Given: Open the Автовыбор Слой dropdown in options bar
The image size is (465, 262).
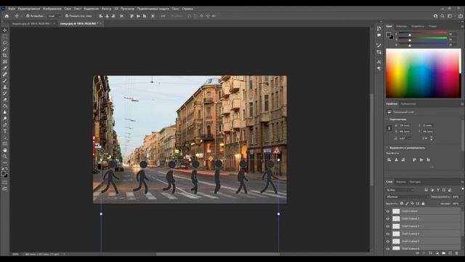Looking at the screenshot, I should coord(54,16).
